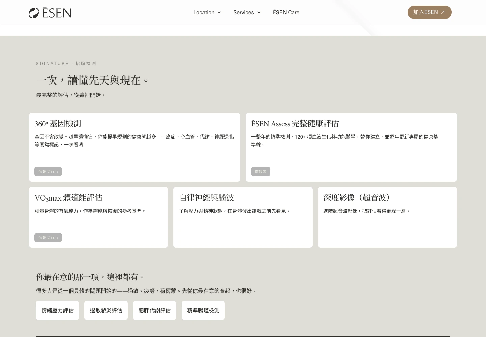Click 信義 CLUB tag on VO₂max card

click(x=48, y=238)
